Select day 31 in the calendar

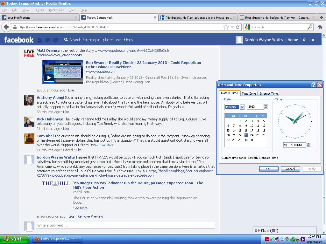(252, 140)
